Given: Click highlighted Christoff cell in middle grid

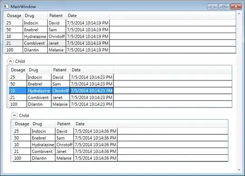Looking at the screenshot, I should coord(61,91).
